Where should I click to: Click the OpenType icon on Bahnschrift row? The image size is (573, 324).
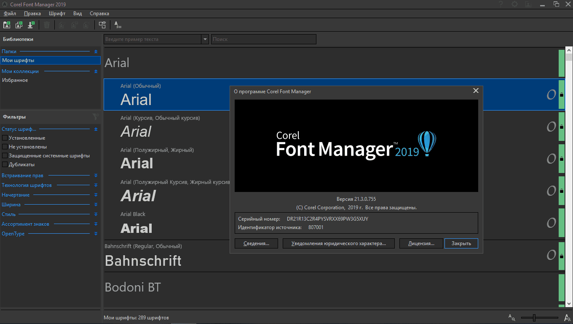[551, 255]
